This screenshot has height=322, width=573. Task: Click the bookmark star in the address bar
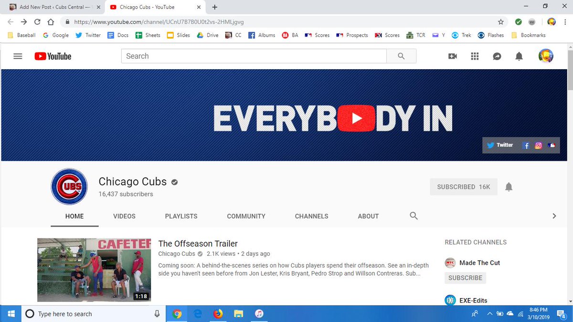(x=500, y=22)
